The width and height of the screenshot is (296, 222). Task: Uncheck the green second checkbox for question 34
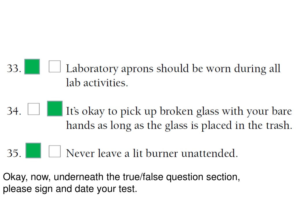55,109
